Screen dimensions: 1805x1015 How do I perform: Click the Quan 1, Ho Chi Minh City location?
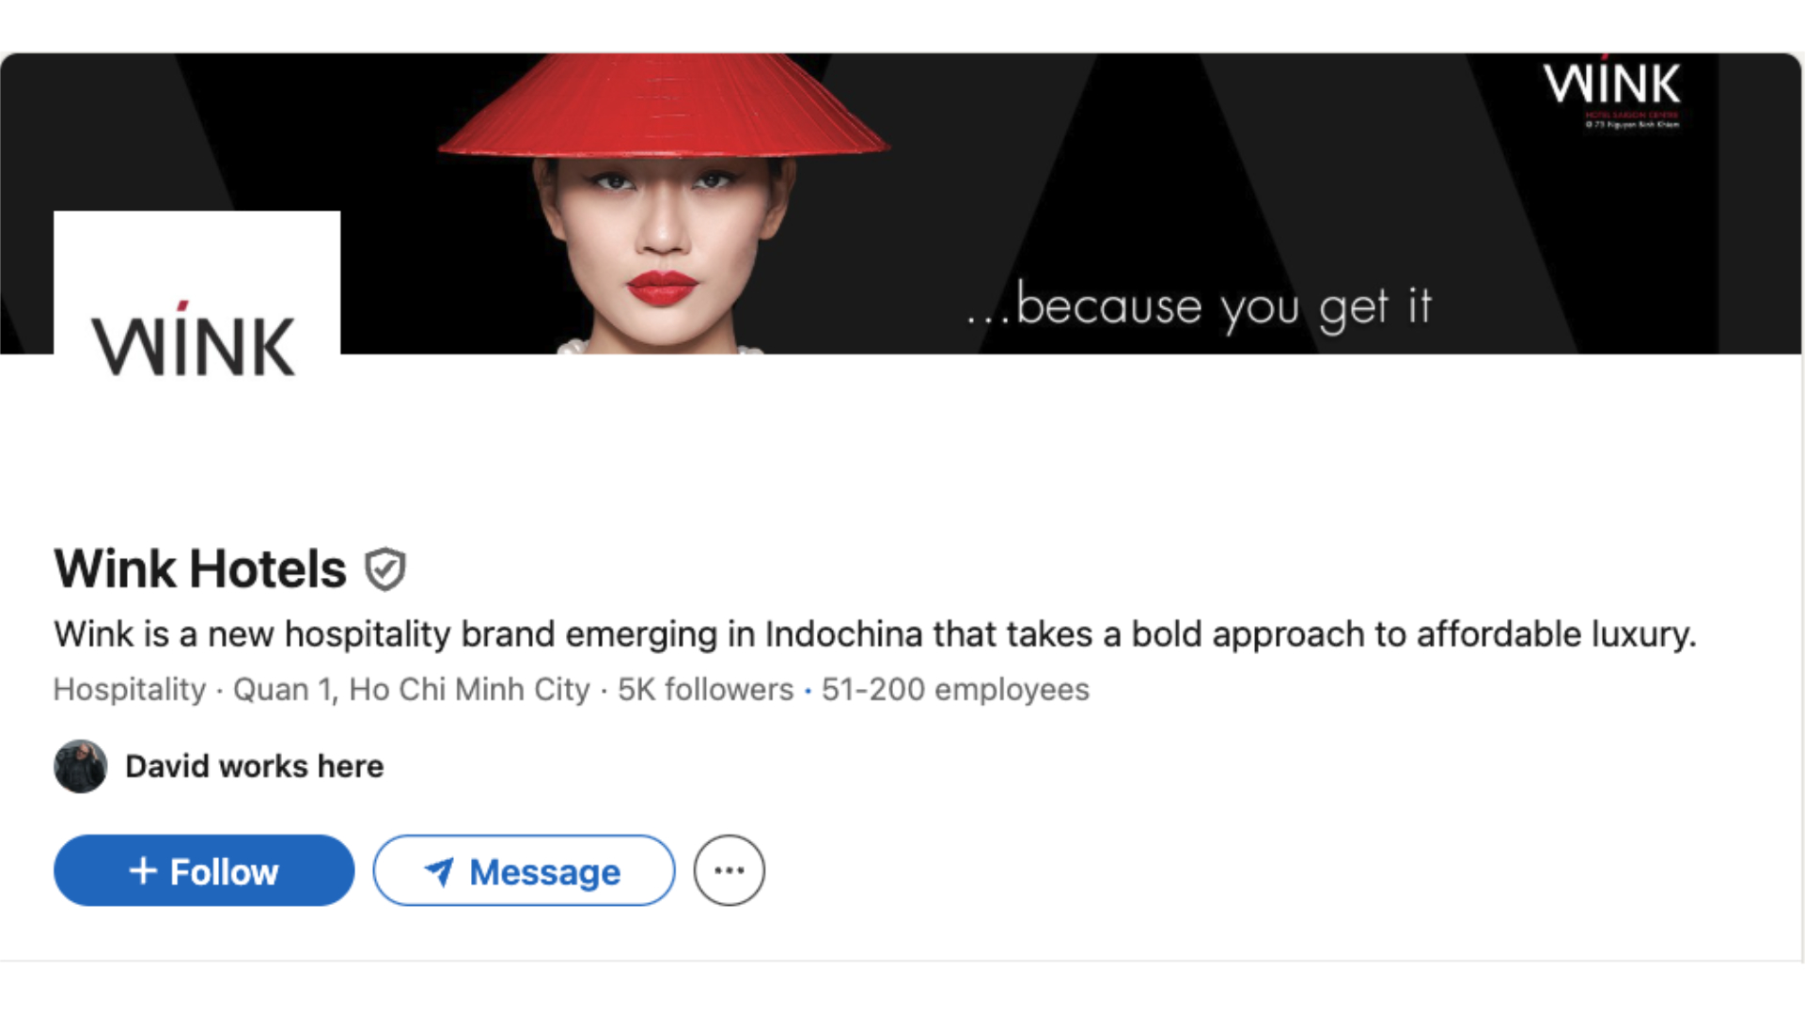tap(411, 689)
